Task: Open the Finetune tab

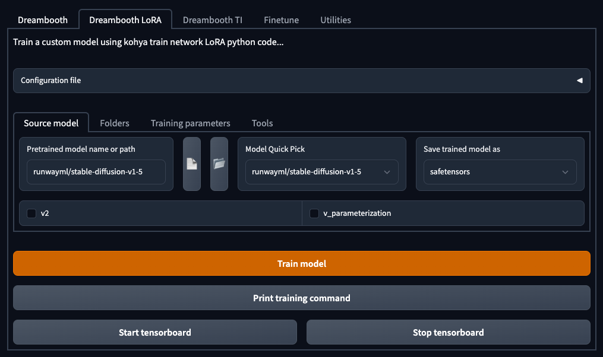Action: coord(280,20)
